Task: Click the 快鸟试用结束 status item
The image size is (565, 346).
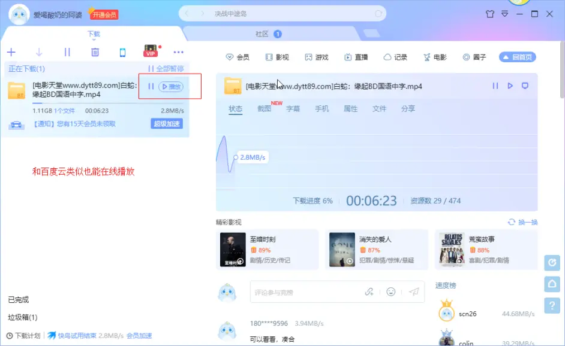Action: click(72, 336)
